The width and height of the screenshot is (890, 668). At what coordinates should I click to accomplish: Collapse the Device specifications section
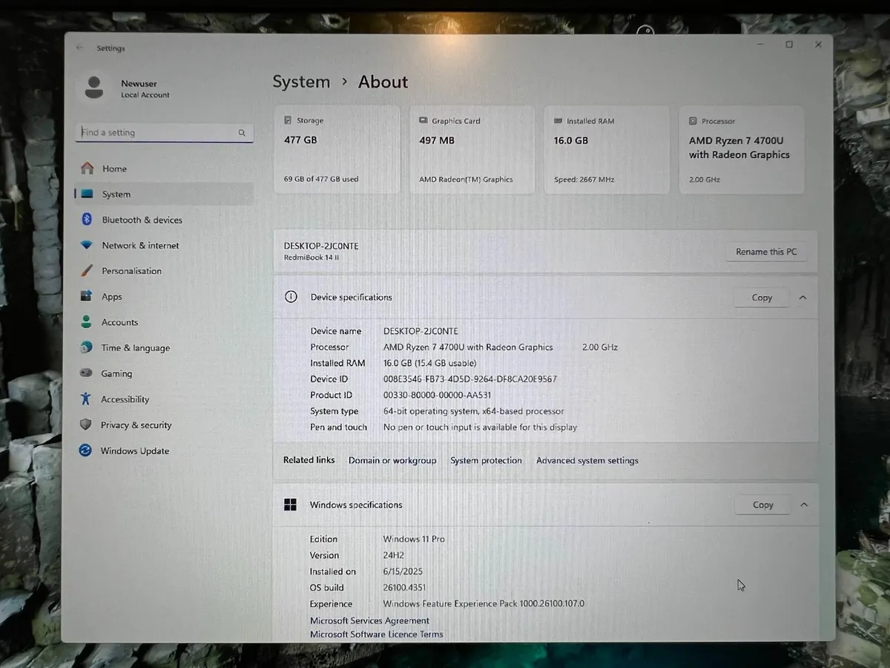[802, 297]
